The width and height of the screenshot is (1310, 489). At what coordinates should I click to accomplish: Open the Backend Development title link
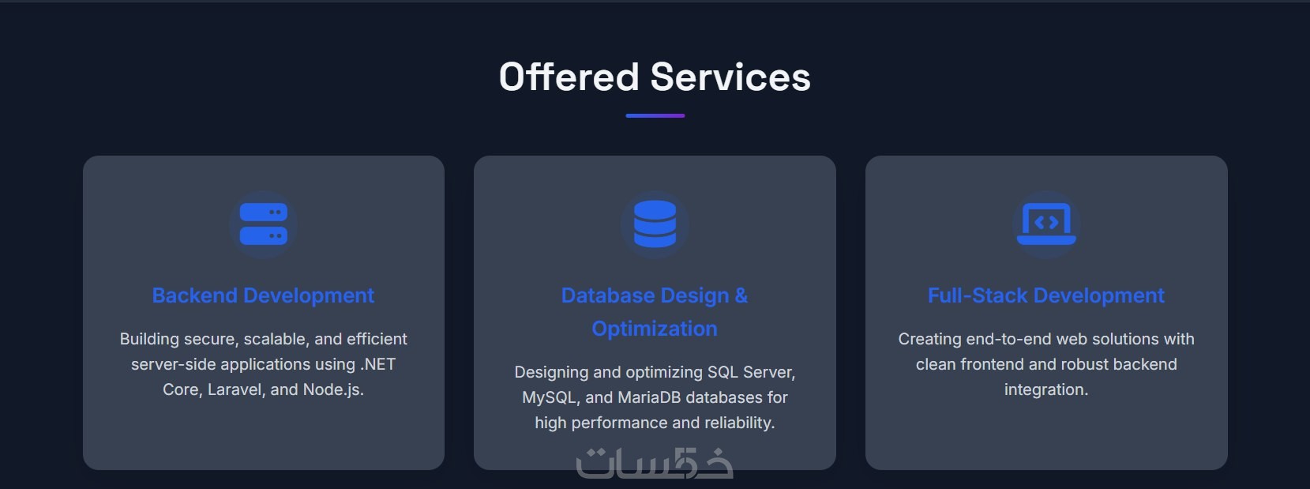(263, 295)
